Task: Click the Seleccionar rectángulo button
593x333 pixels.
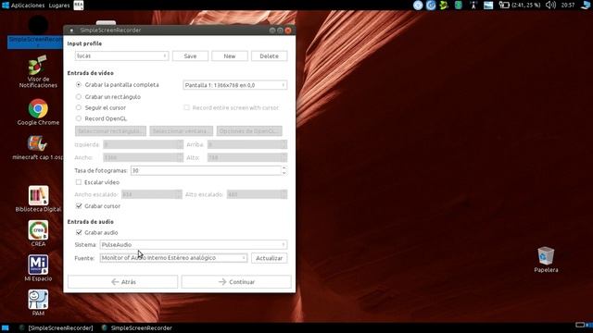Action: click(110, 131)
